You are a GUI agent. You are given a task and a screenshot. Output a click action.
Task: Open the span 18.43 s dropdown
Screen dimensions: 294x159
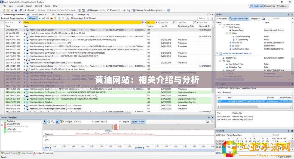click(x=120, y=122)
